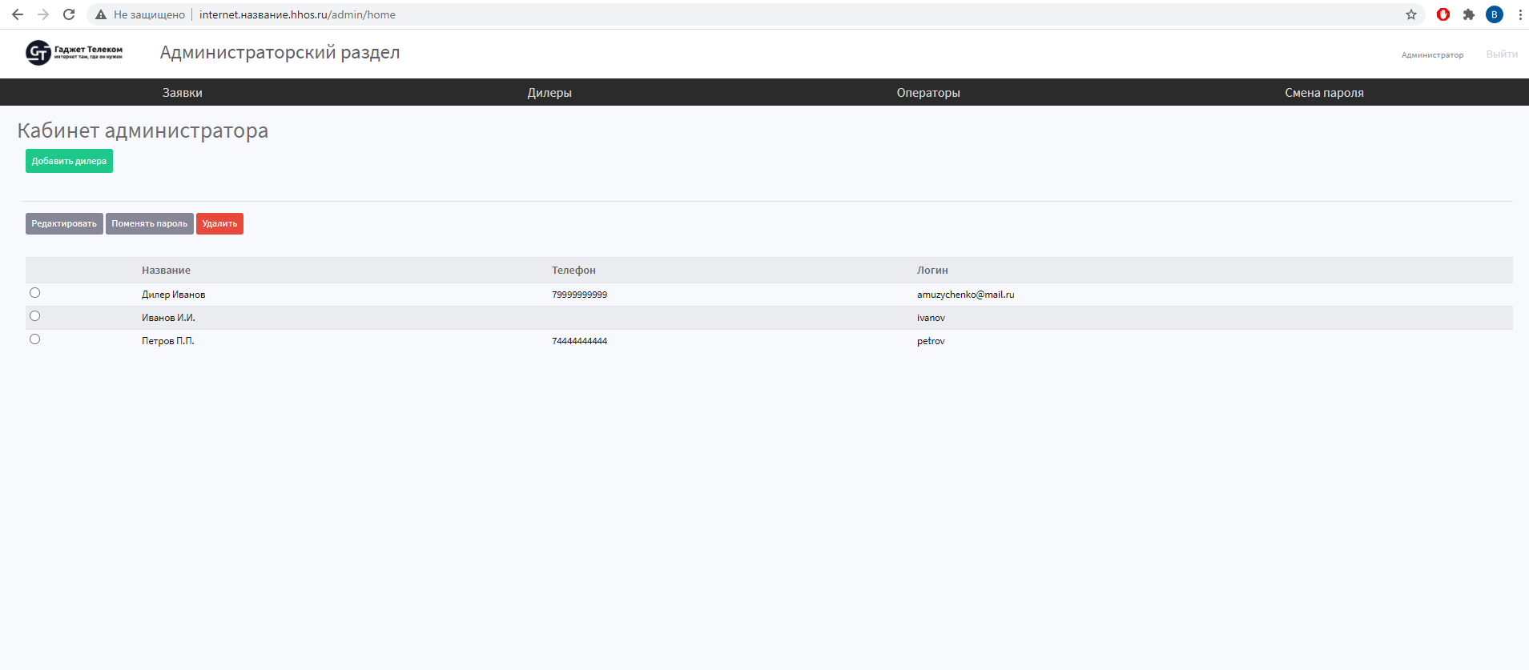Click the Не защищено security label
This screenshot has width=1529, height=670.
click(149, 14)
